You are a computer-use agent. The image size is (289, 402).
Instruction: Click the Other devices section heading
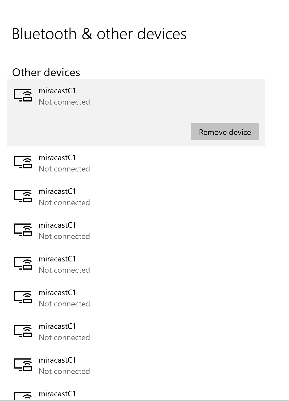coord(46,73)
